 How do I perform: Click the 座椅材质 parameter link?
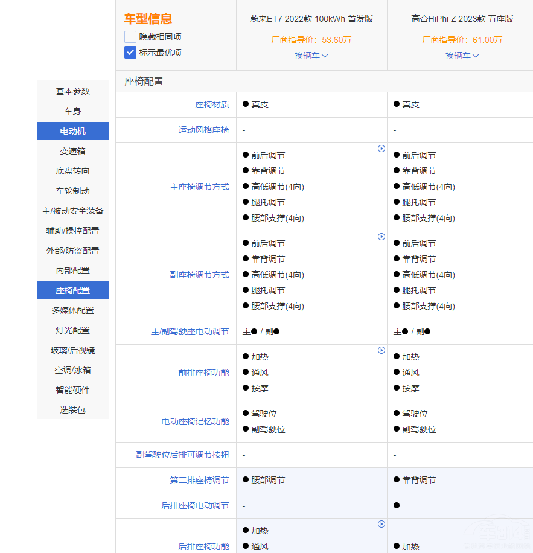pyautogui.click(x=212, y=104)
